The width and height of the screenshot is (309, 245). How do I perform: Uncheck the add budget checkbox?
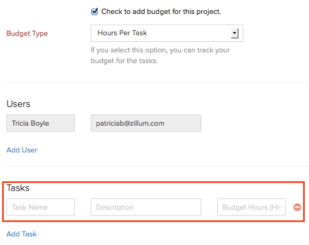(94, 11)
